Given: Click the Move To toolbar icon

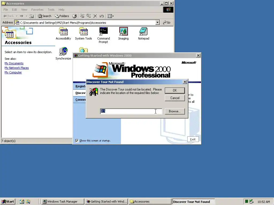Looking at the screenshot, I should pos(82,16).
